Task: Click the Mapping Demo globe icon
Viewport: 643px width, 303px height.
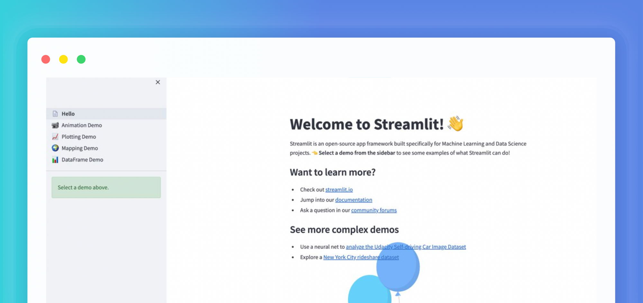Action: pyautogui.click(x=55, y=148)
